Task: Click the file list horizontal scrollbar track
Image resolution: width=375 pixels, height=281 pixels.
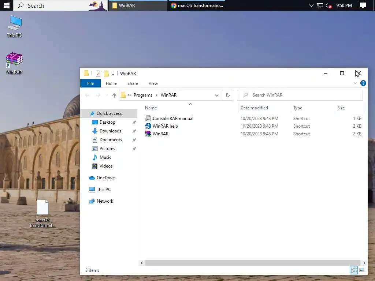Action: click(x=253, y=263)
